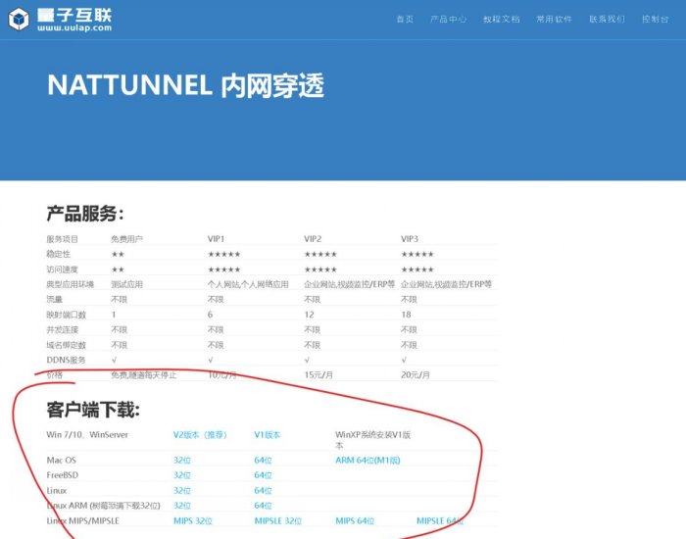
Task: Download the FreeBSD 64位 client
Action: click(x=263, y=475)
